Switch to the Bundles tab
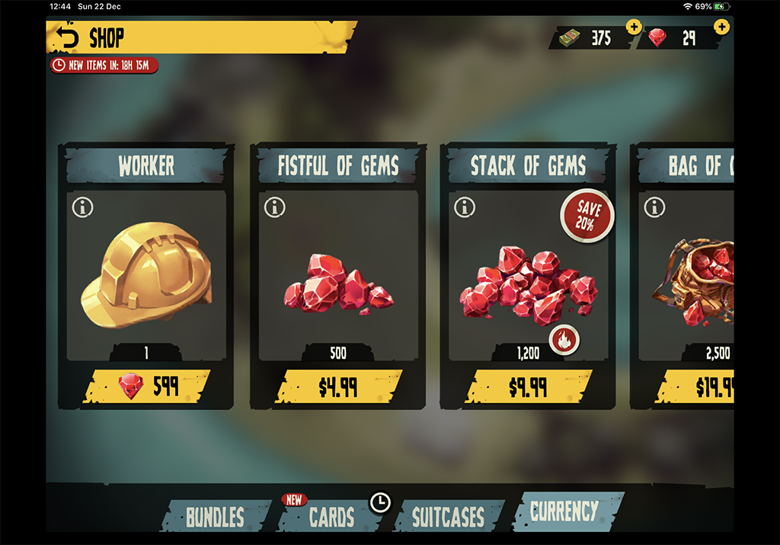Viewport: 780px width, 545px height. pos(216,517)
